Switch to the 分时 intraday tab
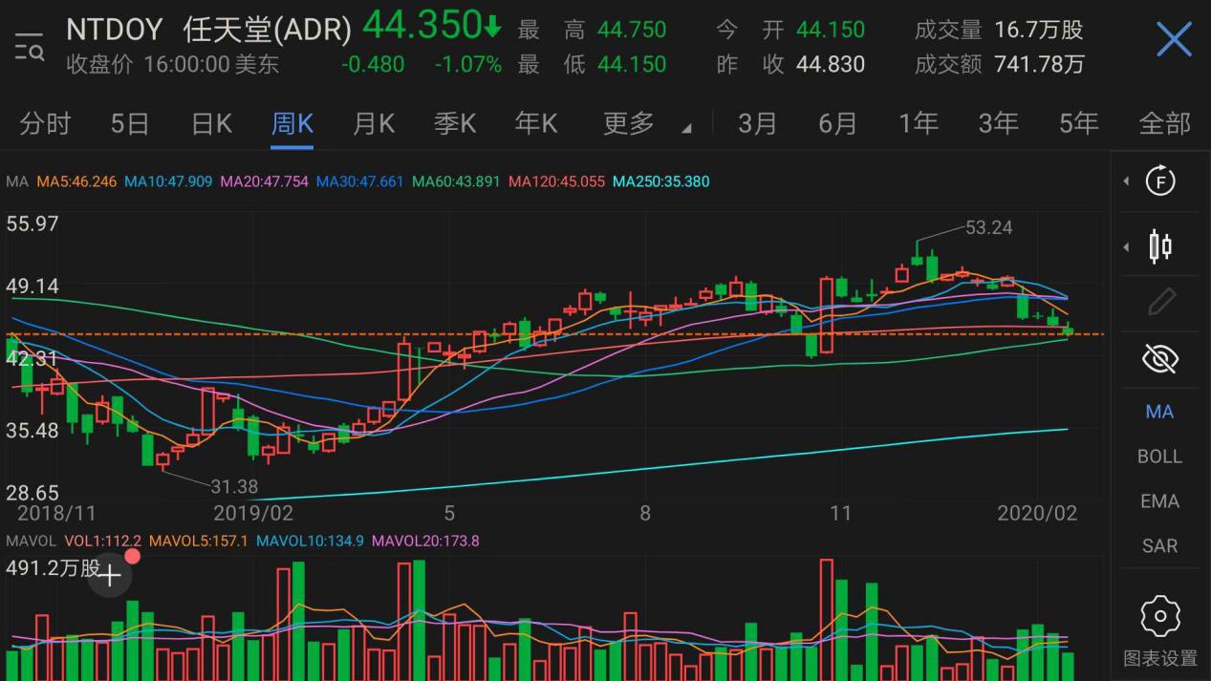 click(x=42, y=123)
